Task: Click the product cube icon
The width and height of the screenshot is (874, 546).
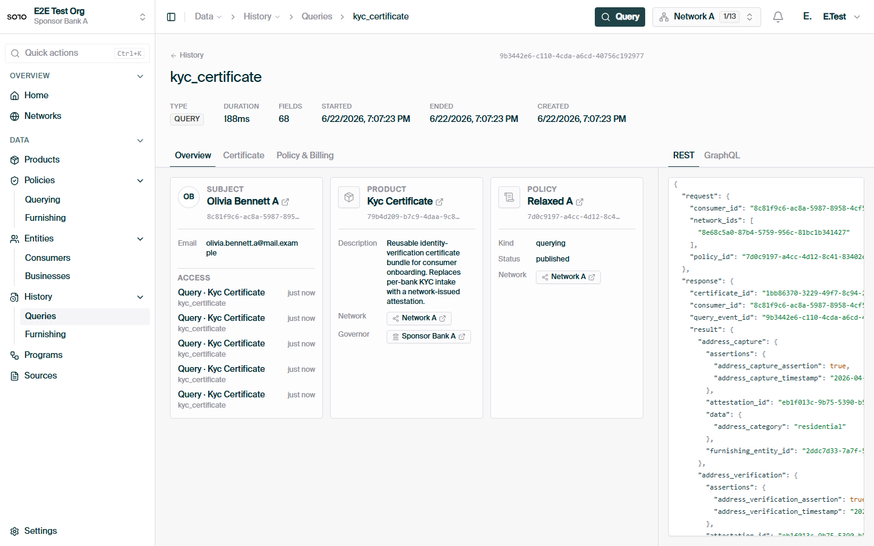Action: tap(349, 197)
